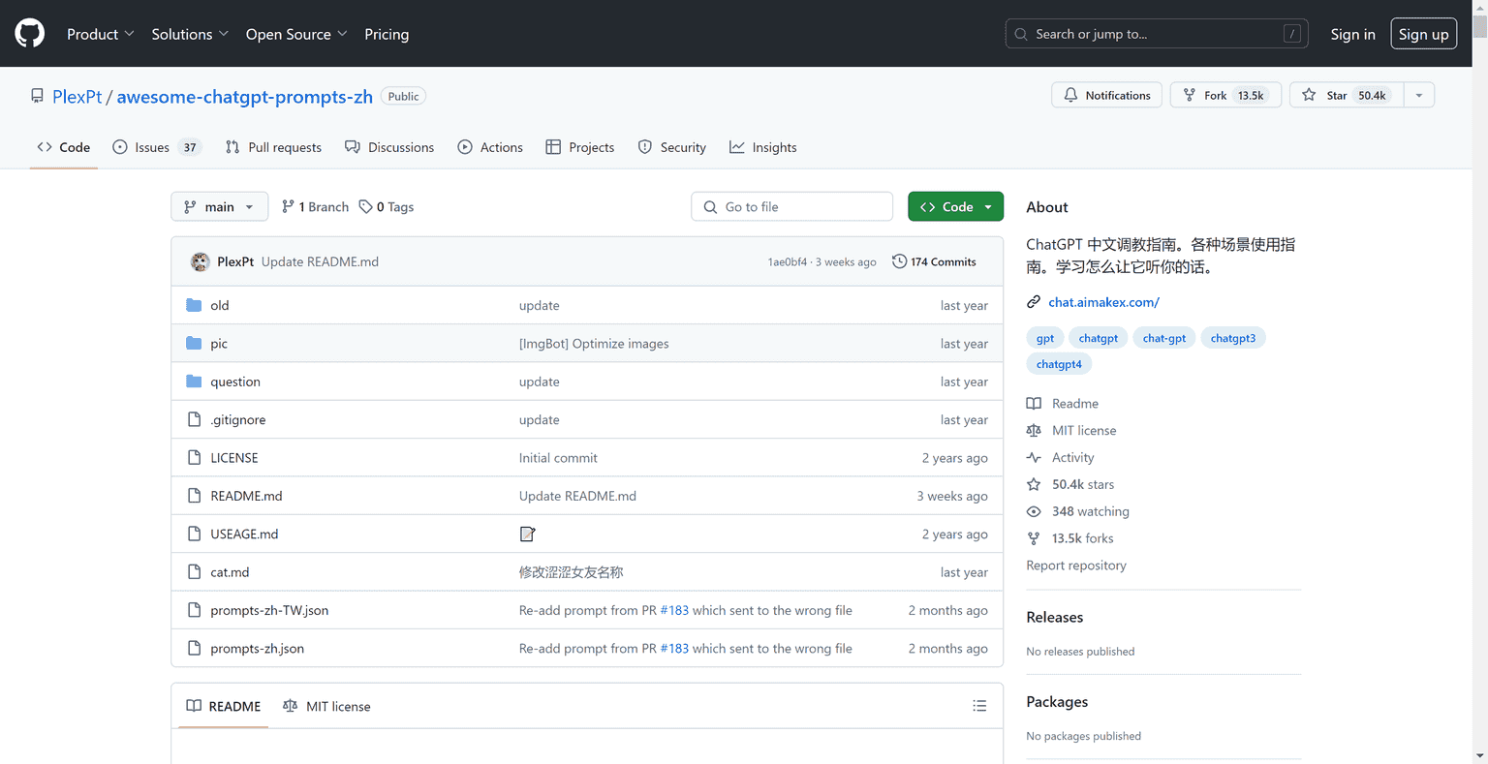1488x764 pixels.
Task: Click the Pricing link
Action: pos(387,34)
